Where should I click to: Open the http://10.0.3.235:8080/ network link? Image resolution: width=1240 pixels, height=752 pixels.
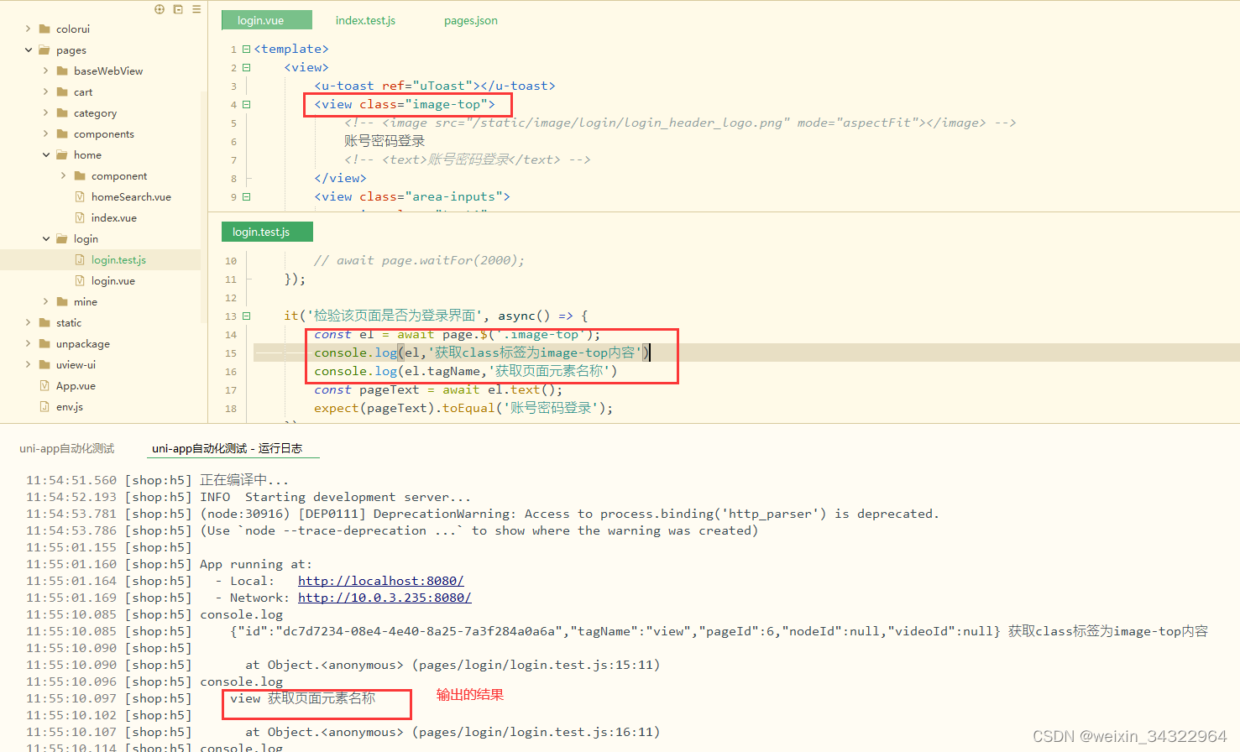coord(385,598)
